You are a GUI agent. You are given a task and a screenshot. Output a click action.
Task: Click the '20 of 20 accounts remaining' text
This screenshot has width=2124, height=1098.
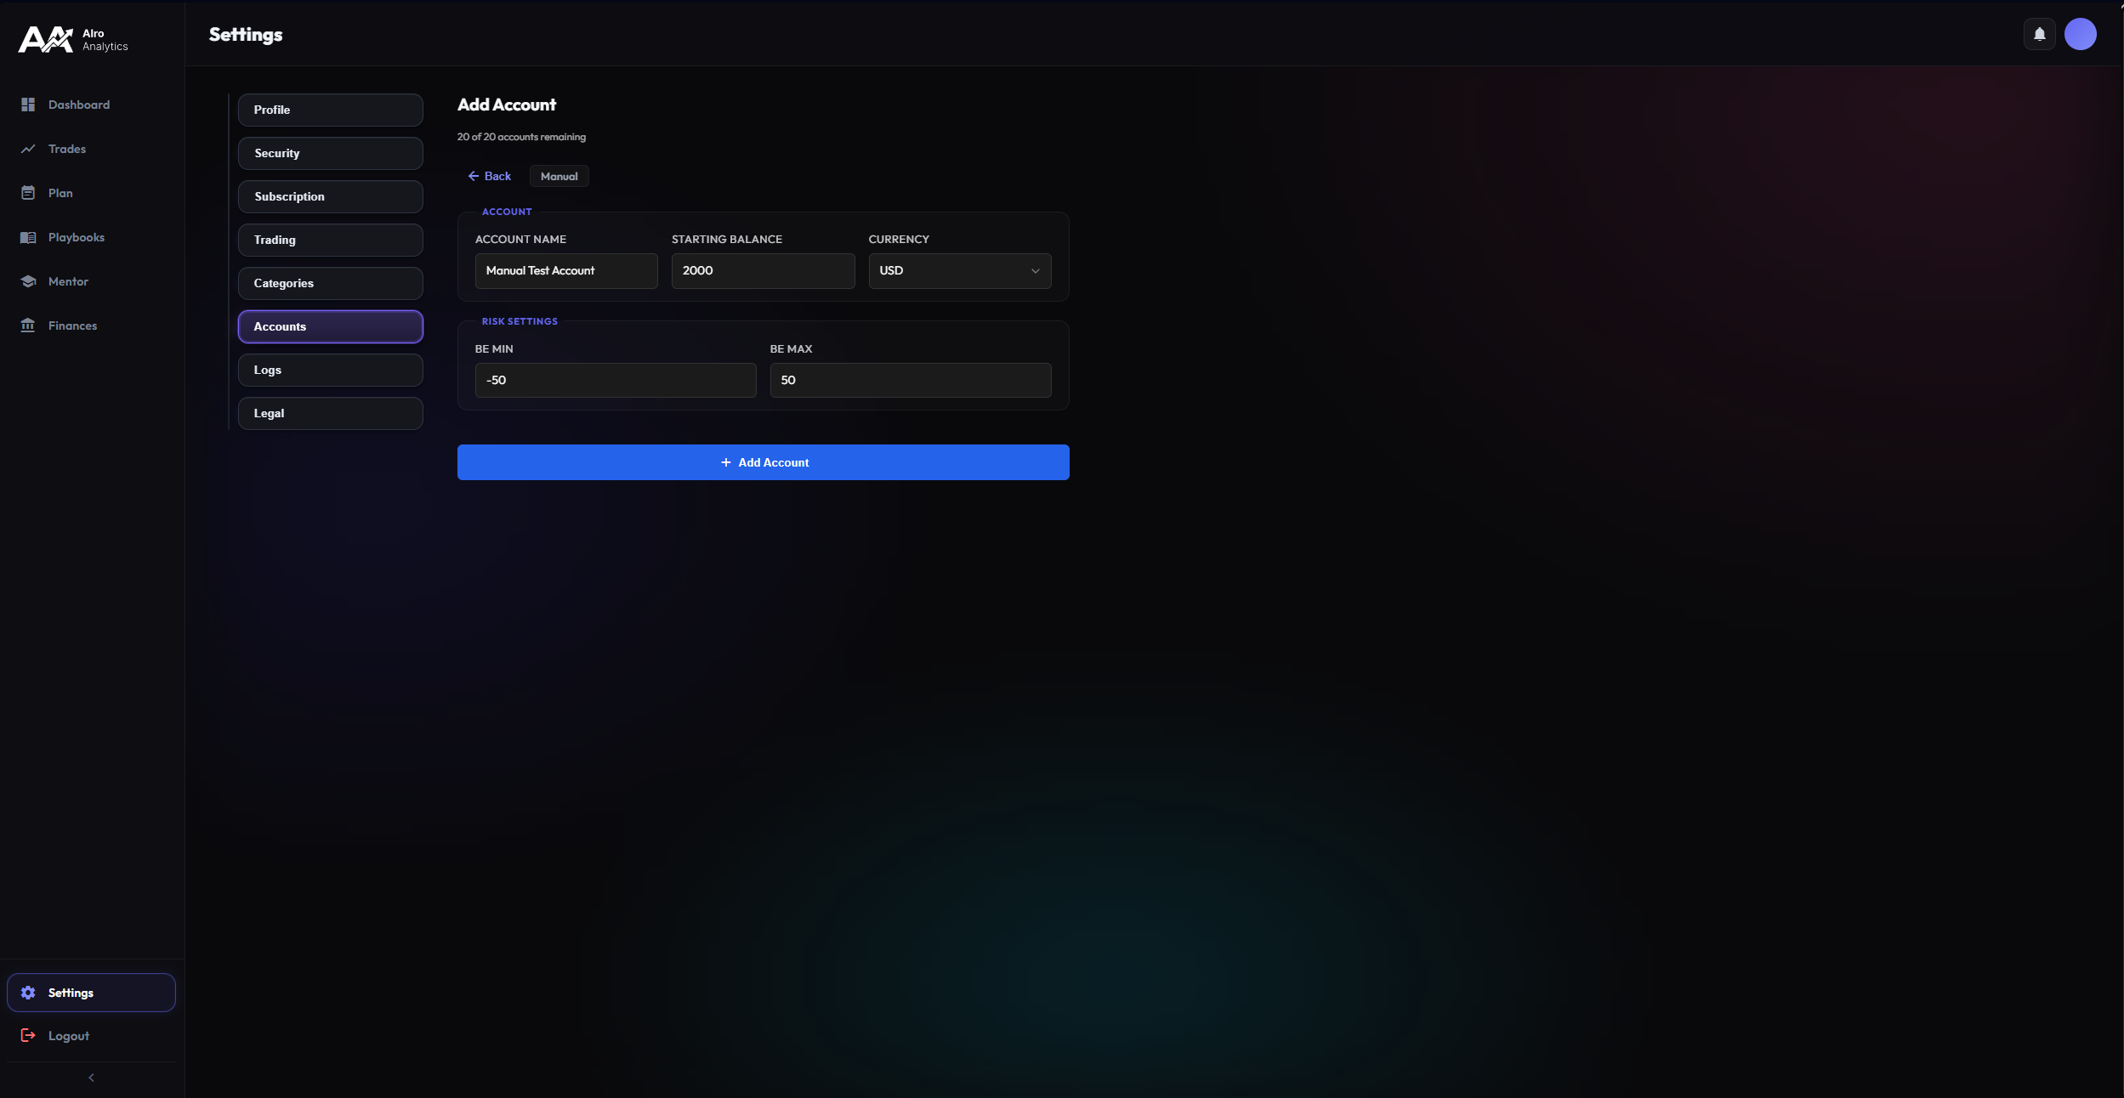coord(521,137)
